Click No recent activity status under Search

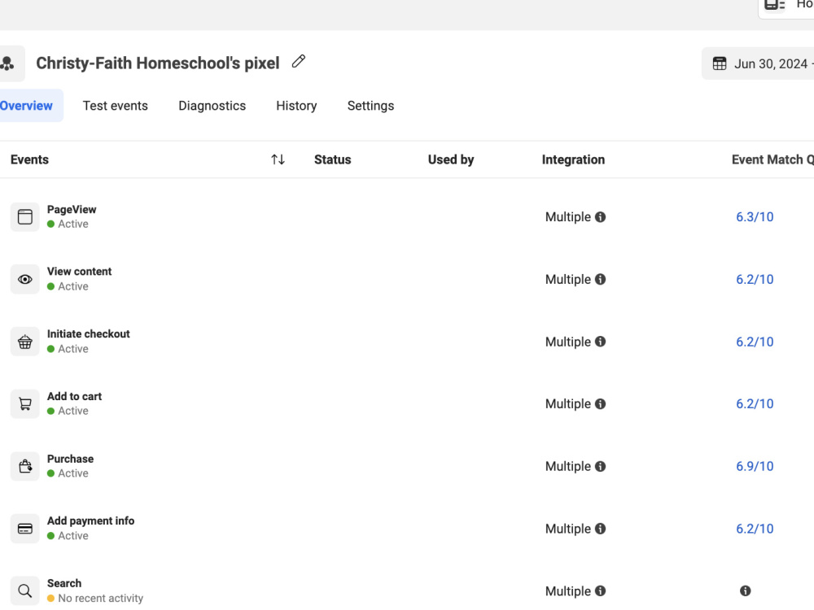[95, 598]
